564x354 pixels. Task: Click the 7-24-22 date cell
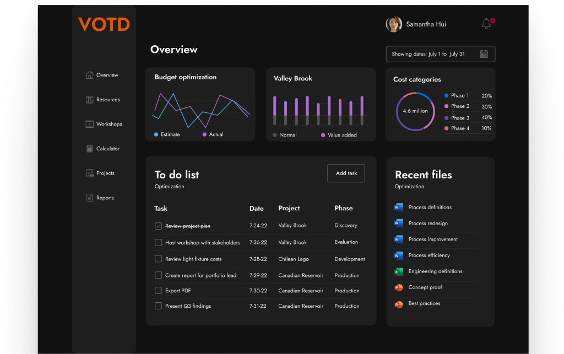258,225
